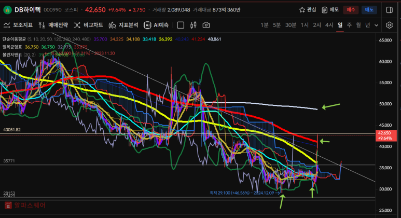Screen dimensions: 401x218
Task: Click the DB하이텍 stock logo icon
Action: (x=7, y=10)
